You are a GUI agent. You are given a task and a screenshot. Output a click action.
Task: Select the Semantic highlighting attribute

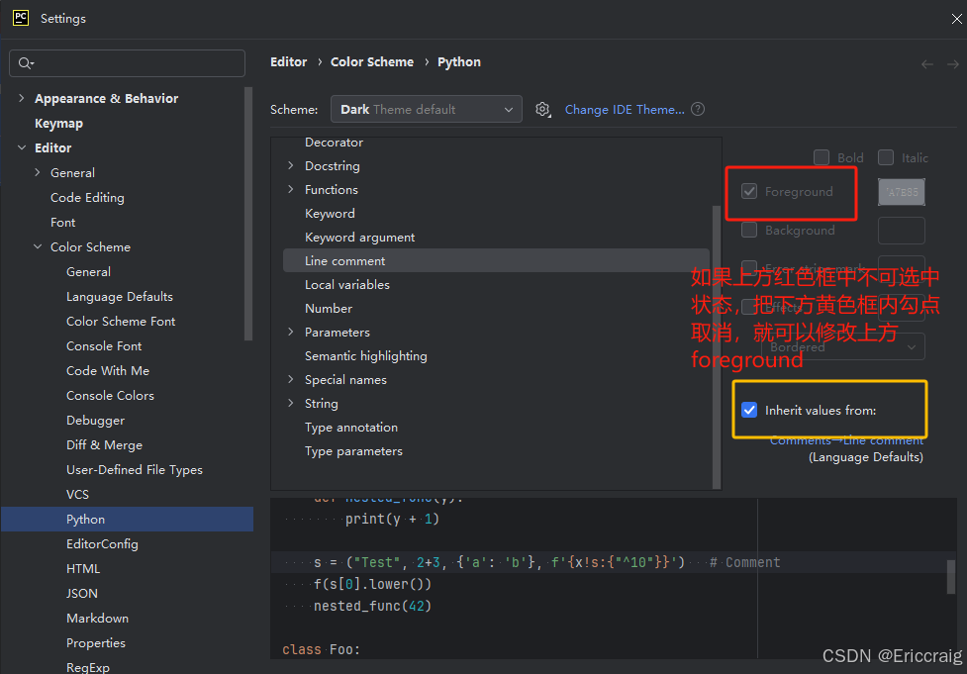365,356
